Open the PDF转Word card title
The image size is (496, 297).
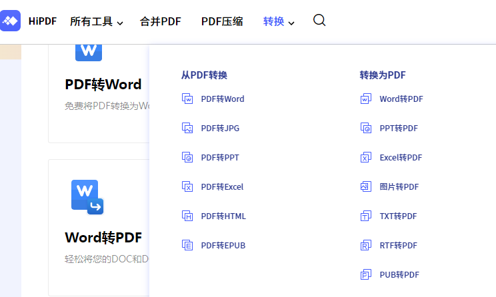103,85
